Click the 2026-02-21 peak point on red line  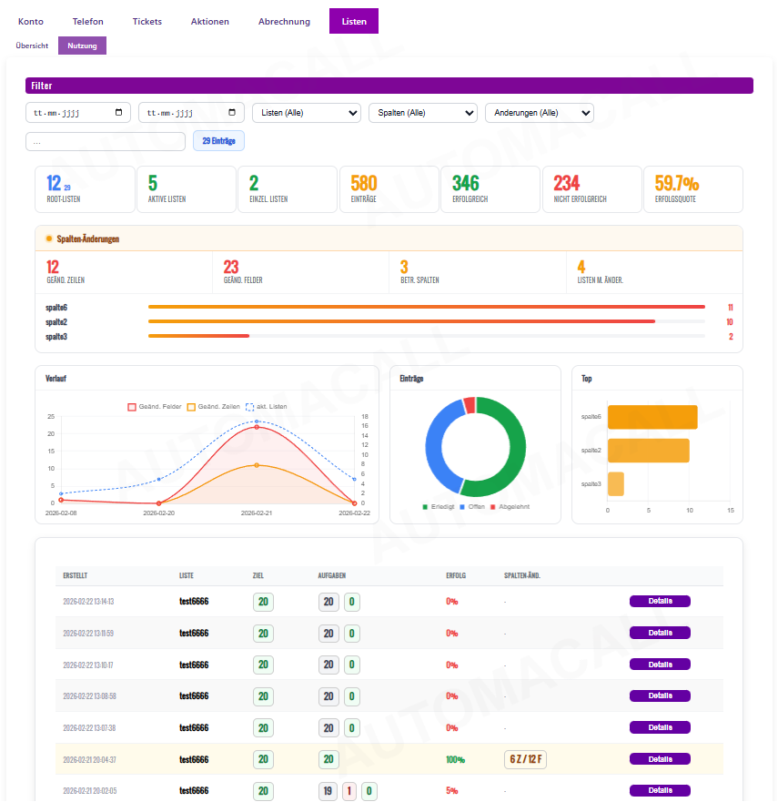point(257,427)
